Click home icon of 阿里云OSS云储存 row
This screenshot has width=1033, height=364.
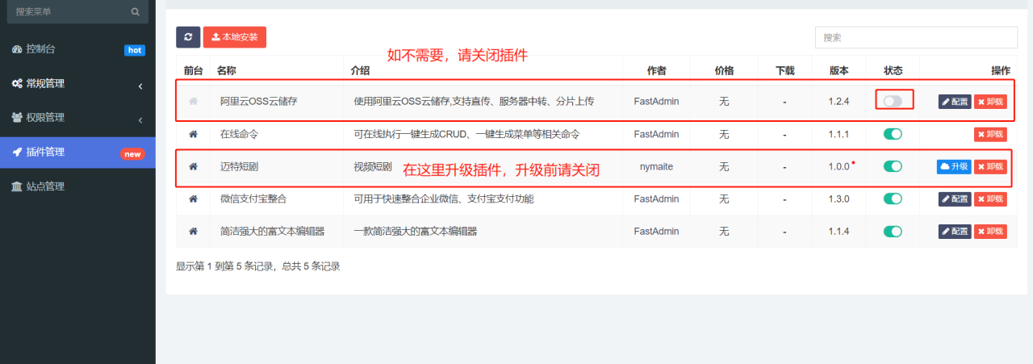tap(193, 102)
